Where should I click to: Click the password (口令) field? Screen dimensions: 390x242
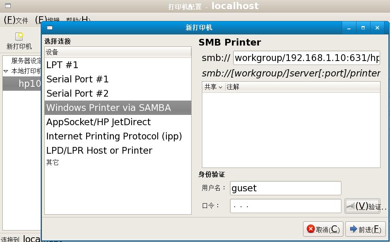click(x=285, y=206)
